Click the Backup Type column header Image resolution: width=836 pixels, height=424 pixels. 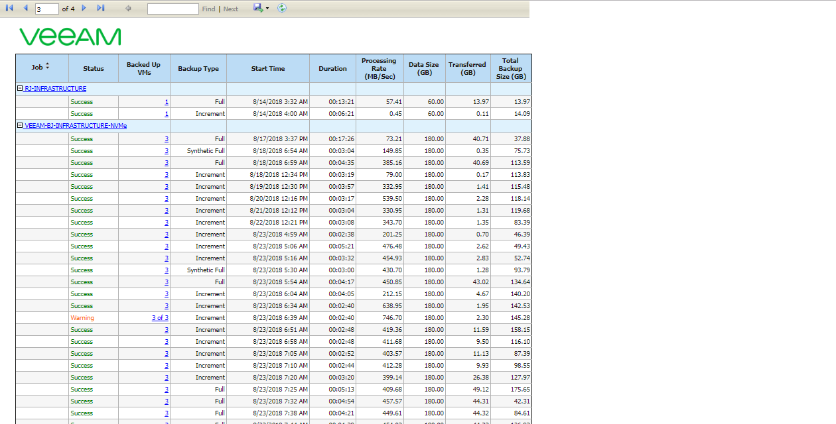pyautogui.click(x=198, y=68)
